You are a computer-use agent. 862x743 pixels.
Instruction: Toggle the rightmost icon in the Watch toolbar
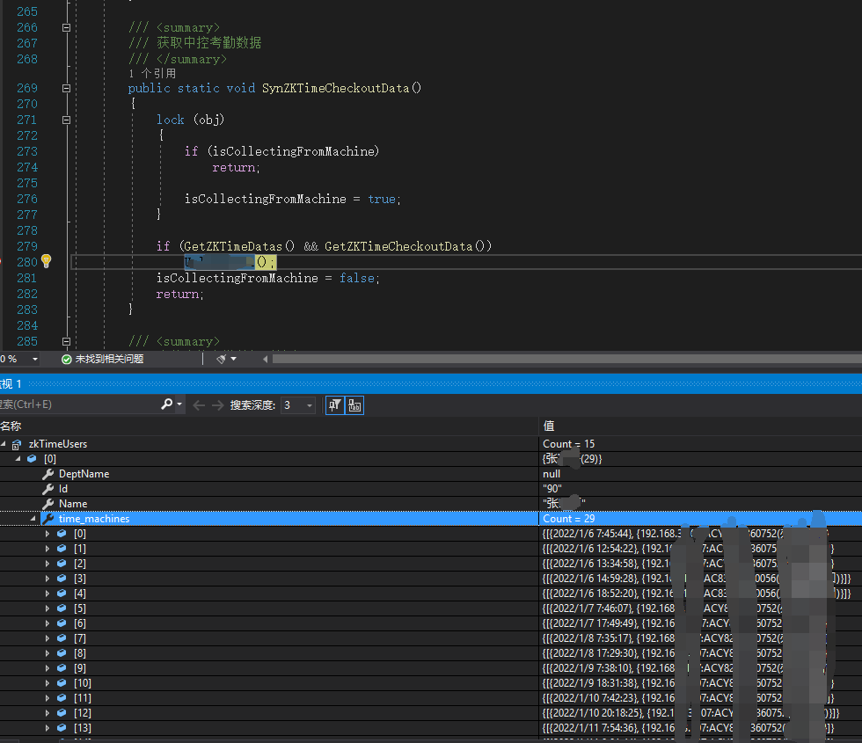[354, 404]
